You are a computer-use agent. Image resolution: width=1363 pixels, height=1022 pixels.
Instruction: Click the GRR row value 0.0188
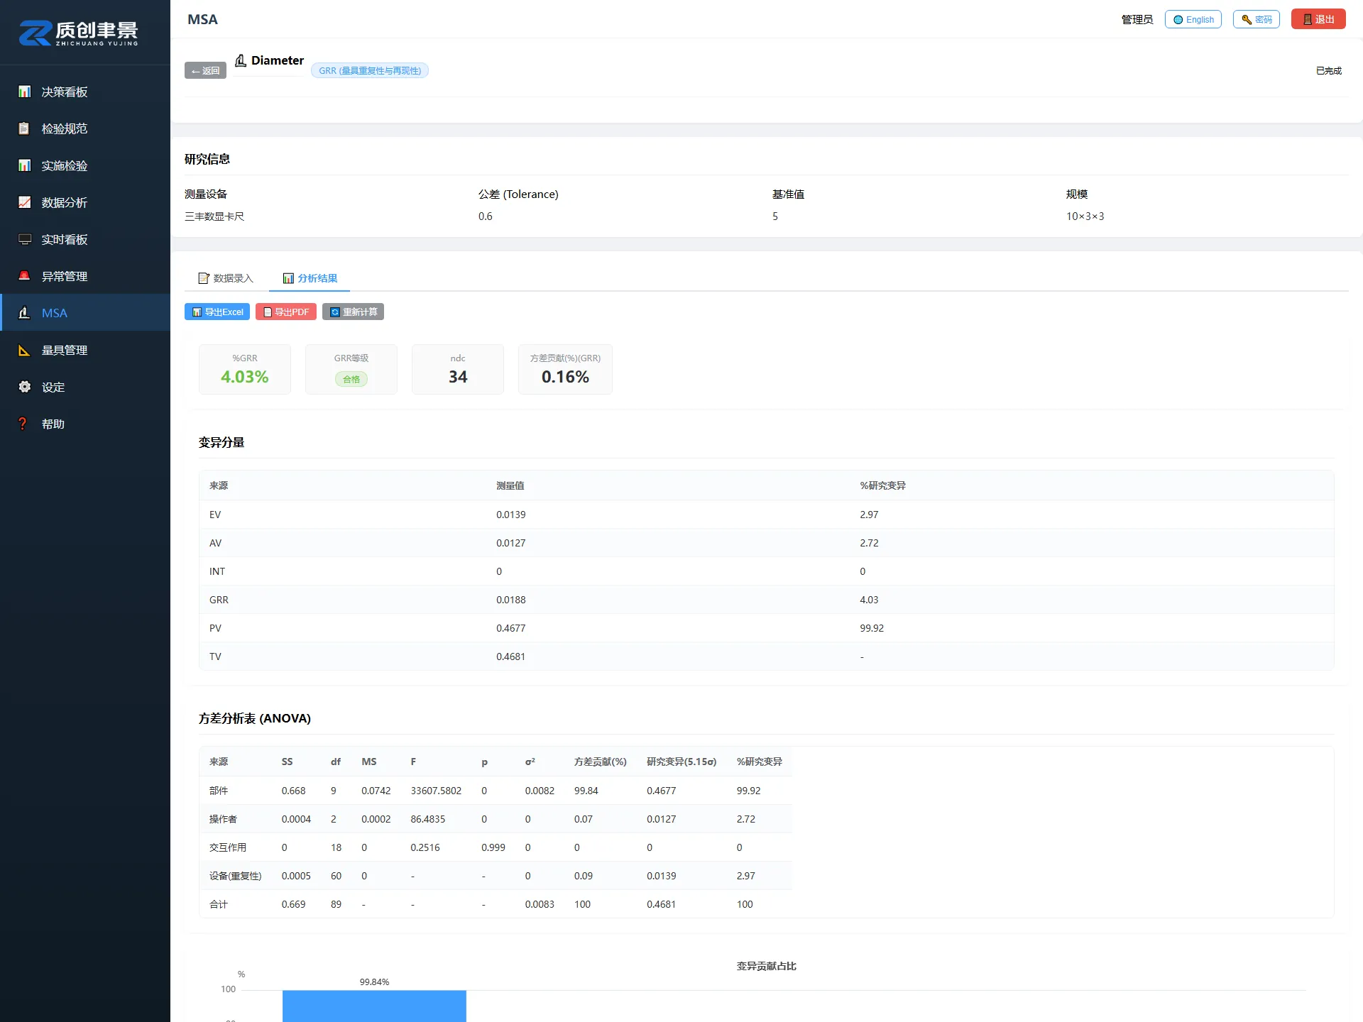point(511,600)
